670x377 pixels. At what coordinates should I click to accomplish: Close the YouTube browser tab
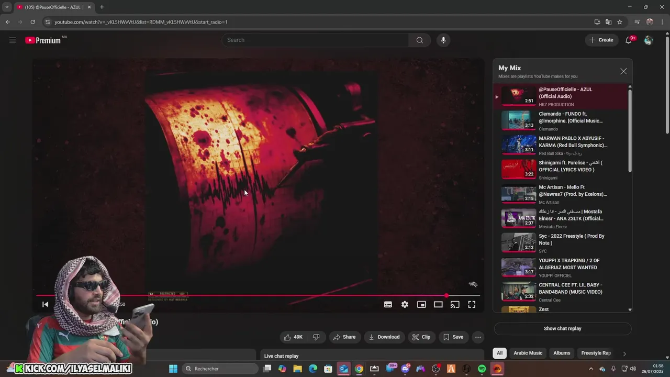[x=89, y=7]
